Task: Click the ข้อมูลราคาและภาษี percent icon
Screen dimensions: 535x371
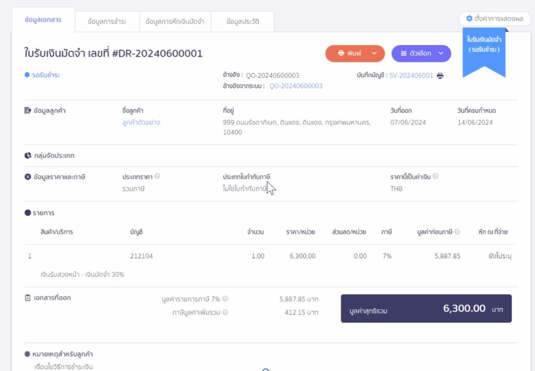Action: tap(28, 177)
